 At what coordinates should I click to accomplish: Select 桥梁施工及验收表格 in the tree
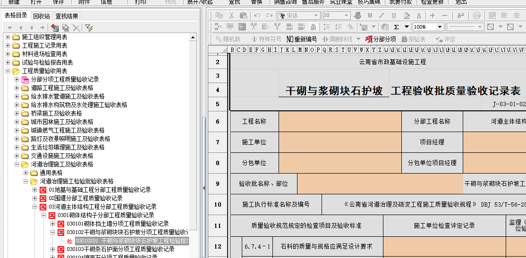point(56,113)
